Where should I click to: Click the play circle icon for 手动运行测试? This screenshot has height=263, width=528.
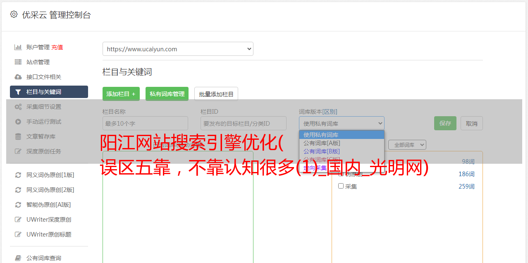[18, 122]
